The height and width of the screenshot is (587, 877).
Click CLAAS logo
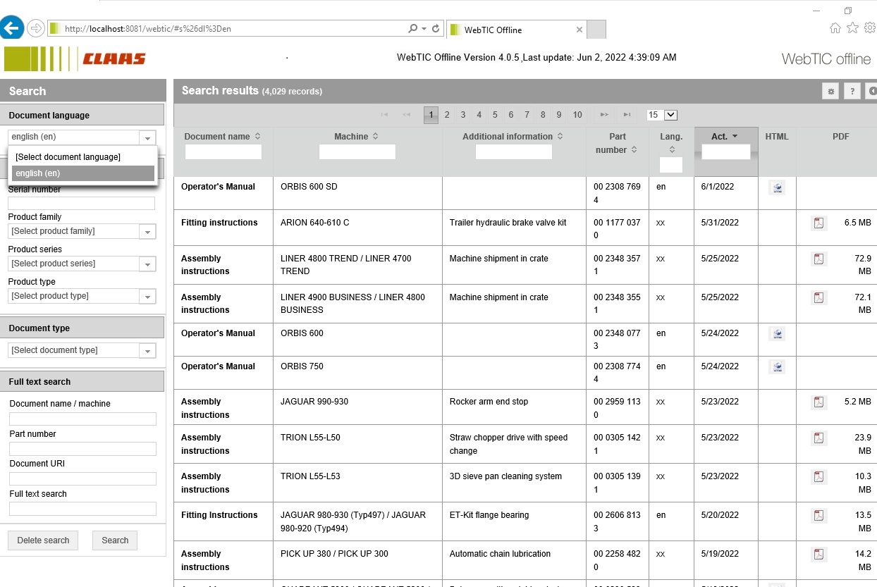pyautogui.click(x=114, y=59)
